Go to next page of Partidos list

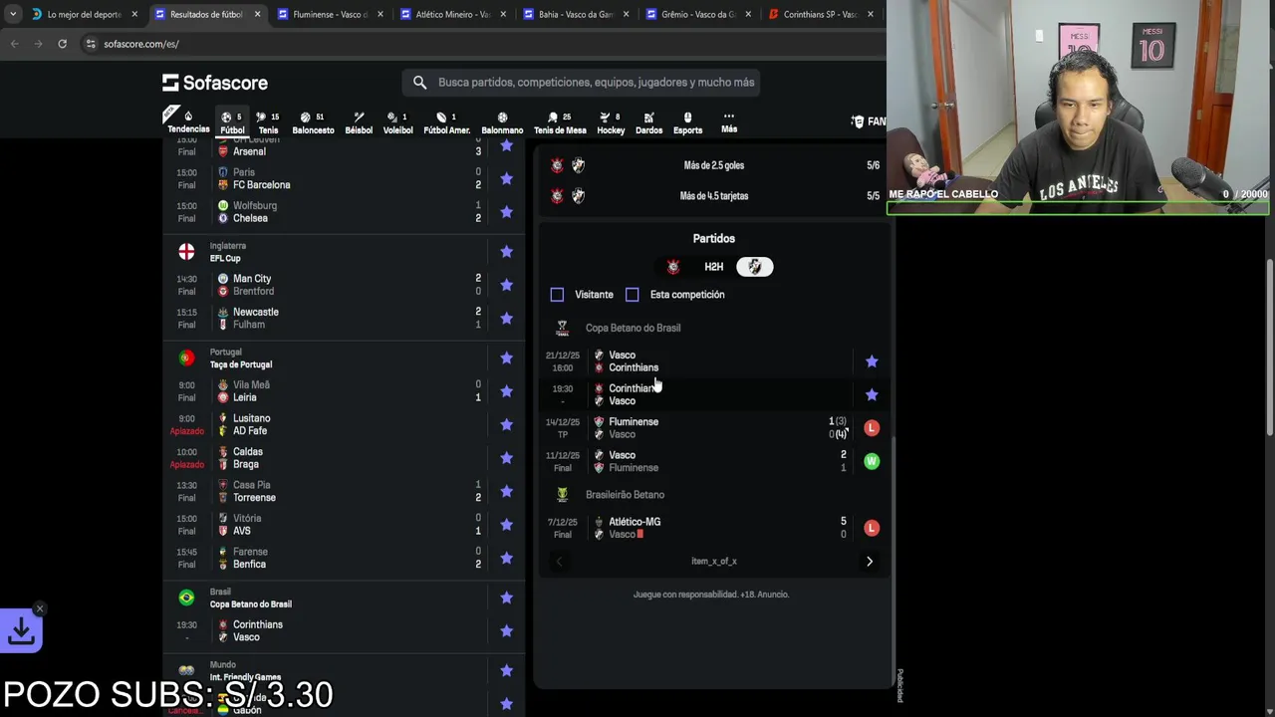pos(869,562)
